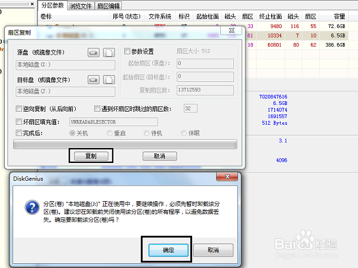Click 起始扇区(源盘) input field

[x=205, y=63]
